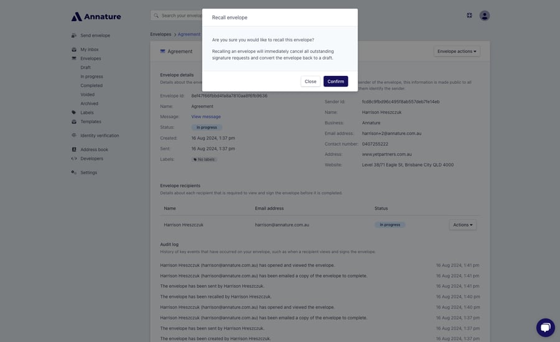Screen dimensions: 560x342
Task: Click the search envelopes field
Action: tap(180, 16)
